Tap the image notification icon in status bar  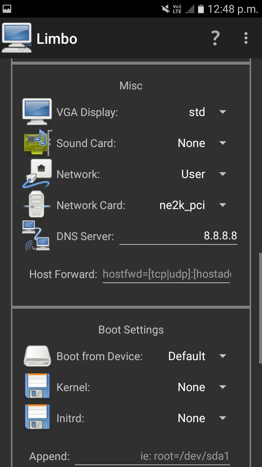tap(7, 9)
